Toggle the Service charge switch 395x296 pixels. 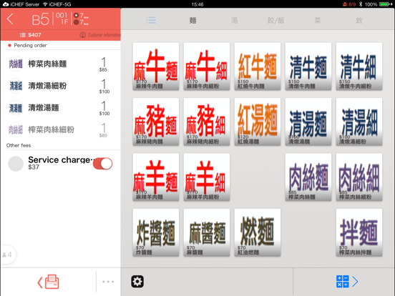click(x=102, y=164)
